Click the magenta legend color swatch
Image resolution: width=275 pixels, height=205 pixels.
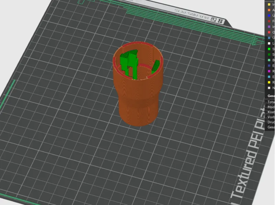pos(269,71)
